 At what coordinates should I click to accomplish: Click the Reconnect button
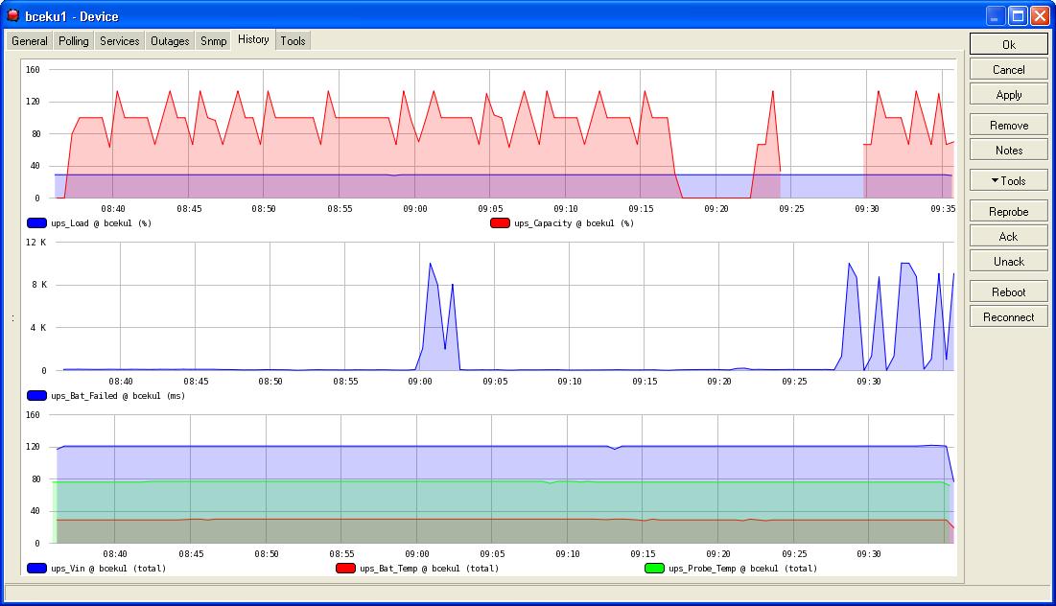(1008, 317)
